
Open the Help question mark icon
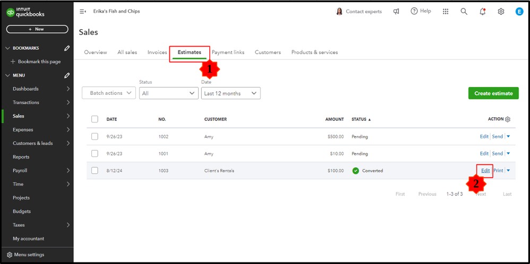click(x=414, y=11)
